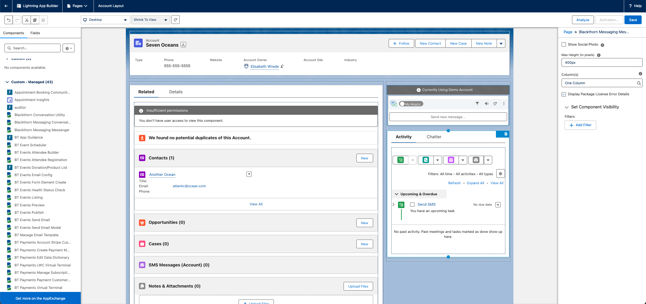Click the back arrow in the top bar
Screen dimensions: 646x304
[6, 6]
